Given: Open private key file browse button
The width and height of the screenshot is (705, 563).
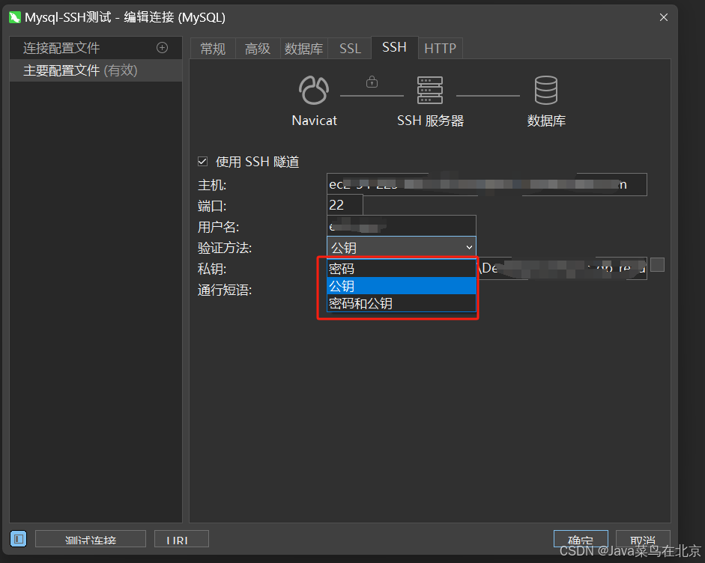Looking at the screenshot, I should click(657, 264).
